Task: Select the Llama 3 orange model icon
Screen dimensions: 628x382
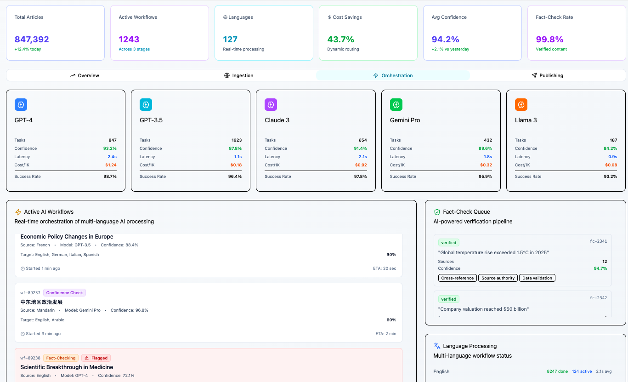Action: point(521,104)
